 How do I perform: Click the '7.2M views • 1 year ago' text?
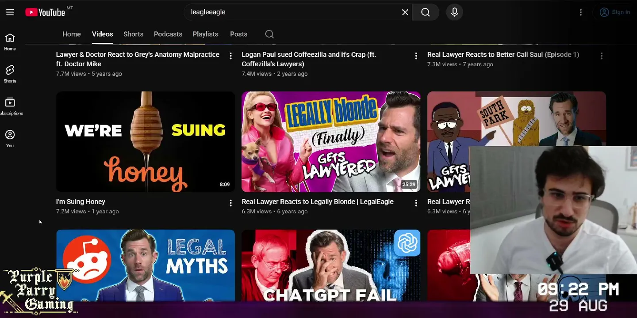[x=88, y=212]
